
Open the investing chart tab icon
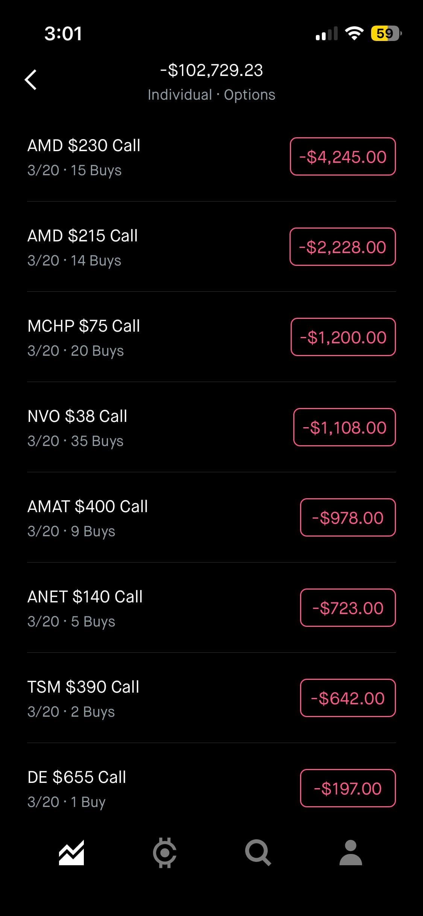click(71, 852)
